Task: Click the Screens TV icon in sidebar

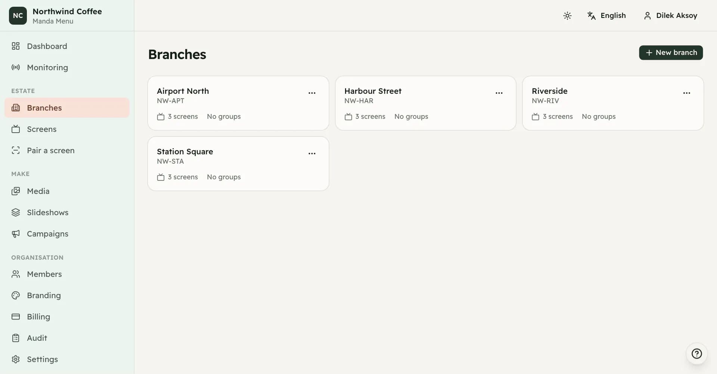Action: click(16, 129)
